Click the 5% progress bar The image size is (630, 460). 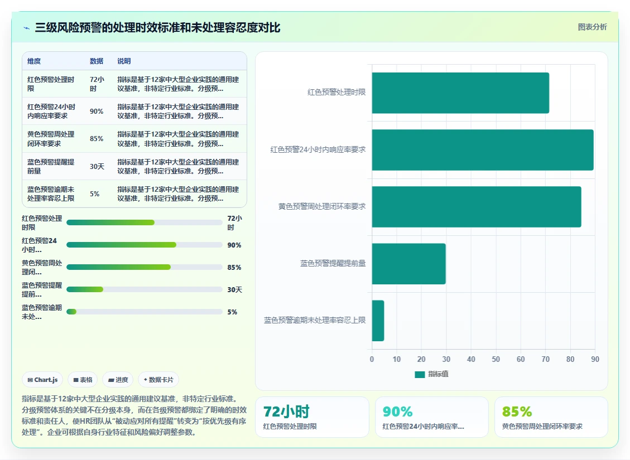(x=144, y=312)
